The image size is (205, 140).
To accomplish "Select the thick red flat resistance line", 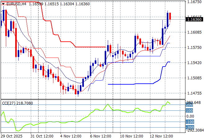I will click(x=90, y=47).
